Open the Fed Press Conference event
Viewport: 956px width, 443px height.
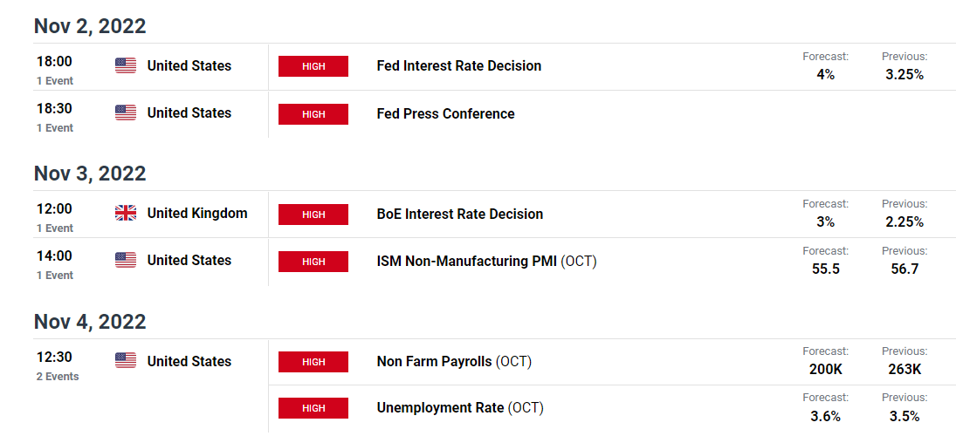pos(445,114)
